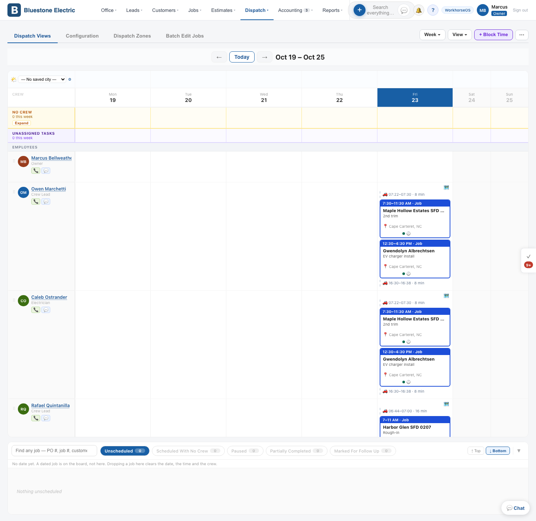Open the saved city weather dropdown
Image resolution: width=536 pixels, height=521 pixels.
(x=42, y=79)
